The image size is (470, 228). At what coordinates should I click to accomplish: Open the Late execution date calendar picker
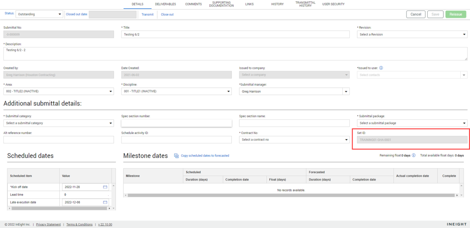point(105,202)
